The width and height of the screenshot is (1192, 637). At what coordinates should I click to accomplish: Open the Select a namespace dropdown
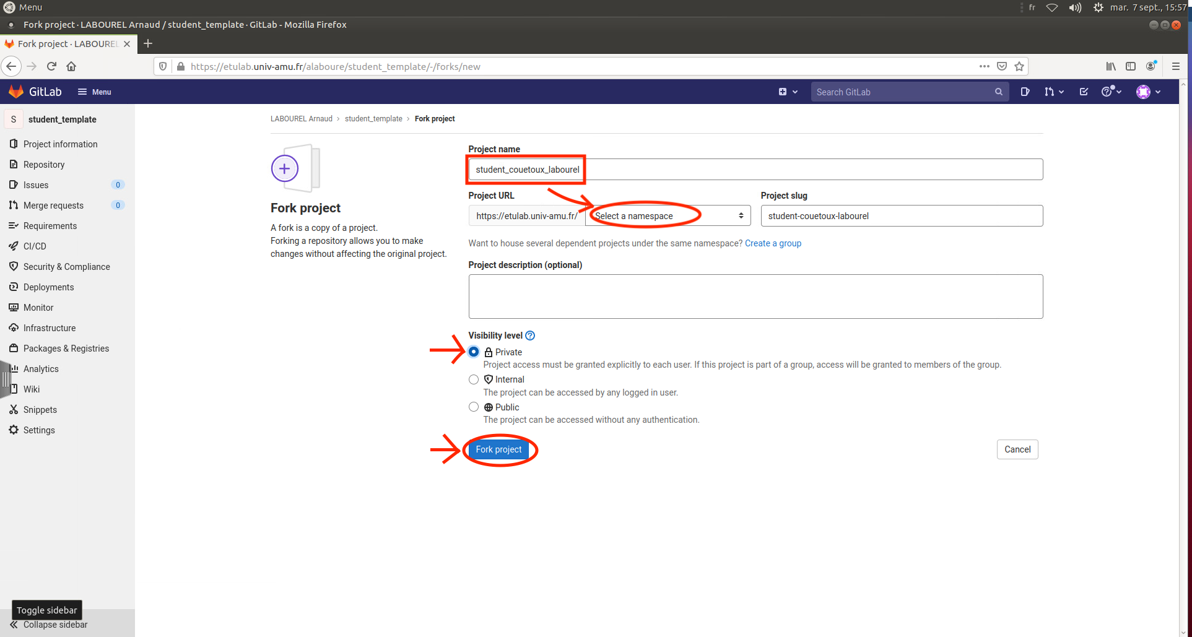(x=668, y=216)
